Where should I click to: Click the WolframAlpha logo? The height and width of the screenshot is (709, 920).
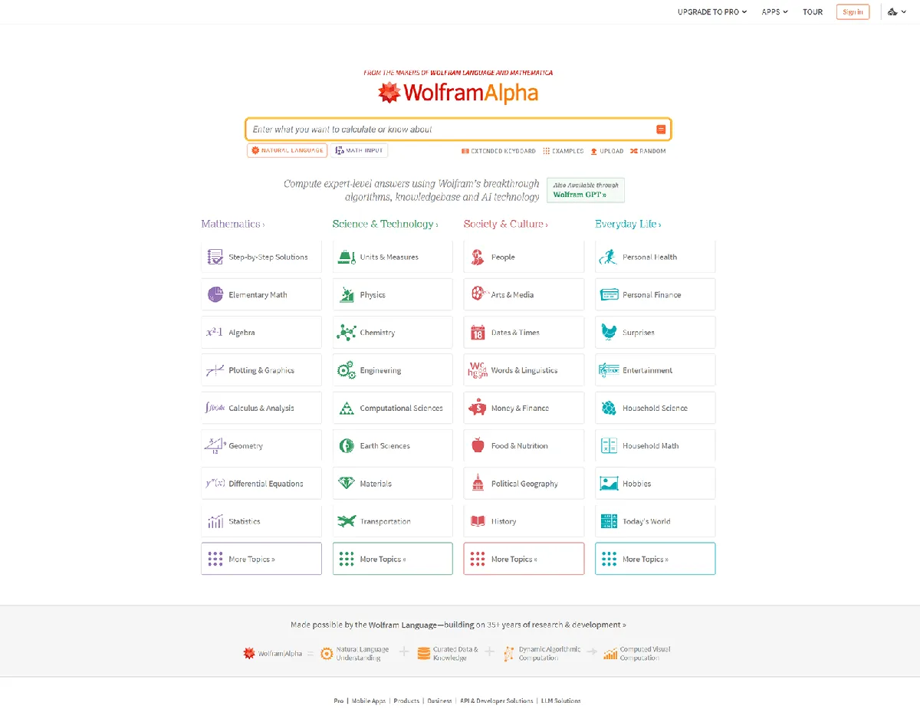click(458, 93)
